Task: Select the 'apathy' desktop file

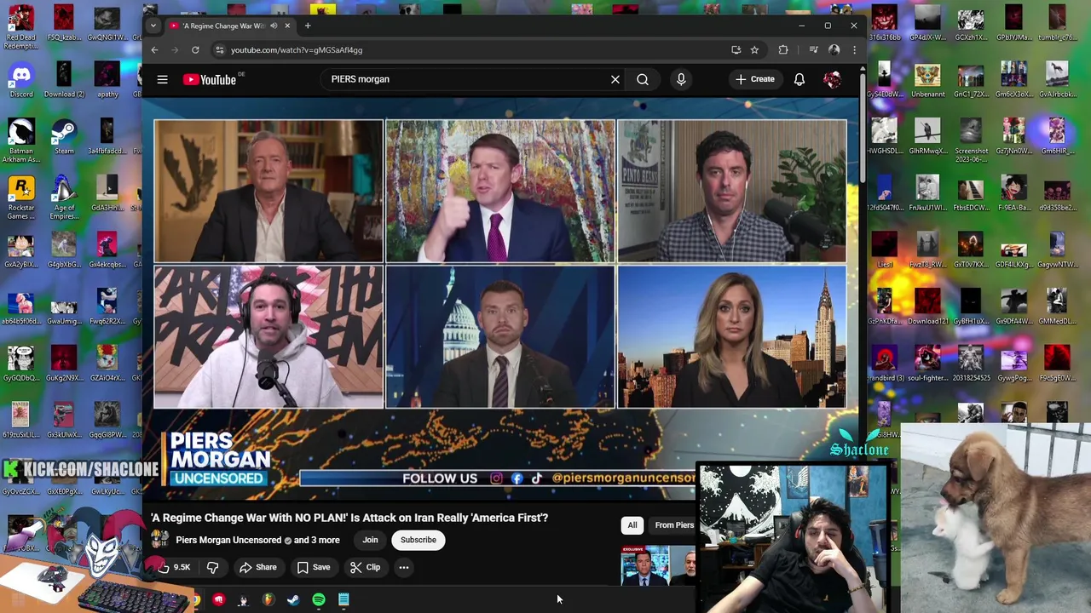Action: [107, 80]
